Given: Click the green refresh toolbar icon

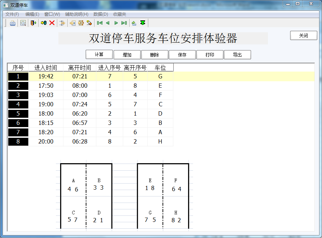Looking at the screenshot, I should [134, 23].
